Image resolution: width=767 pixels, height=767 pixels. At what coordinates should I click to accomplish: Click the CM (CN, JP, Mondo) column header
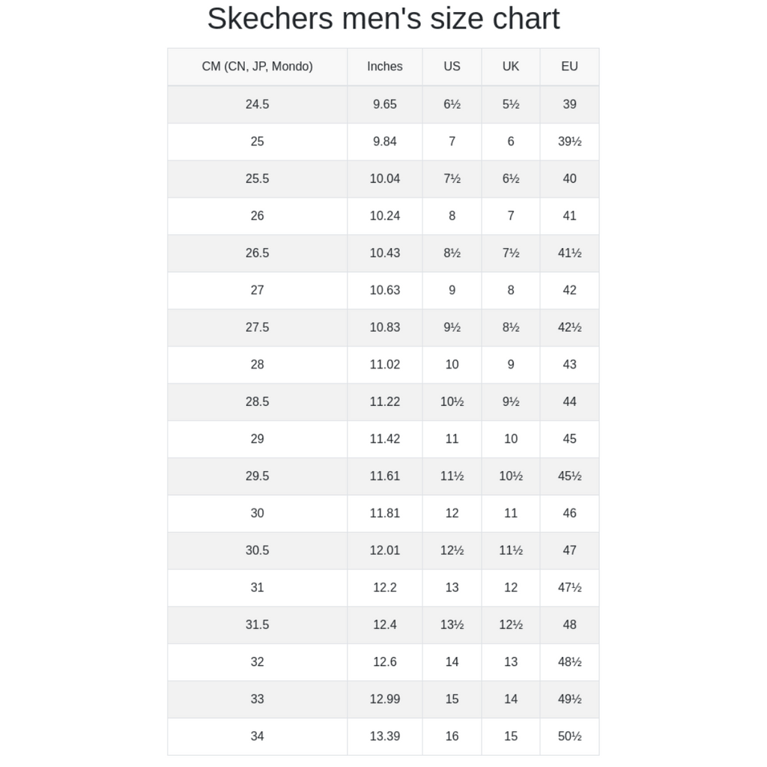point(258,67)
